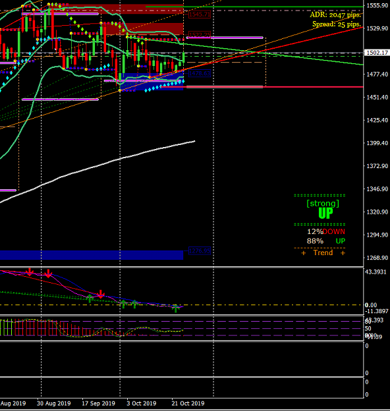Image resolution: width=390 pixels, height=412 pixels.
Task: Click the 30 Aug 2019 date label
Action: point(54,403)
